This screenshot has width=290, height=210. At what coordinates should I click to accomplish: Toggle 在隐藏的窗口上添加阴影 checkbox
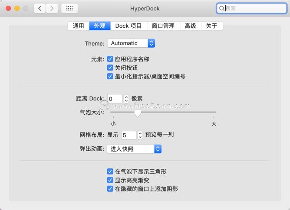(110, 189)
